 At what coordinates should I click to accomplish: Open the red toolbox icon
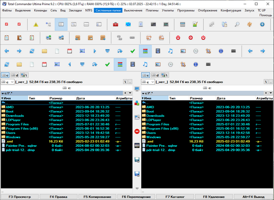pyautogui.click(x=116, y=24)
